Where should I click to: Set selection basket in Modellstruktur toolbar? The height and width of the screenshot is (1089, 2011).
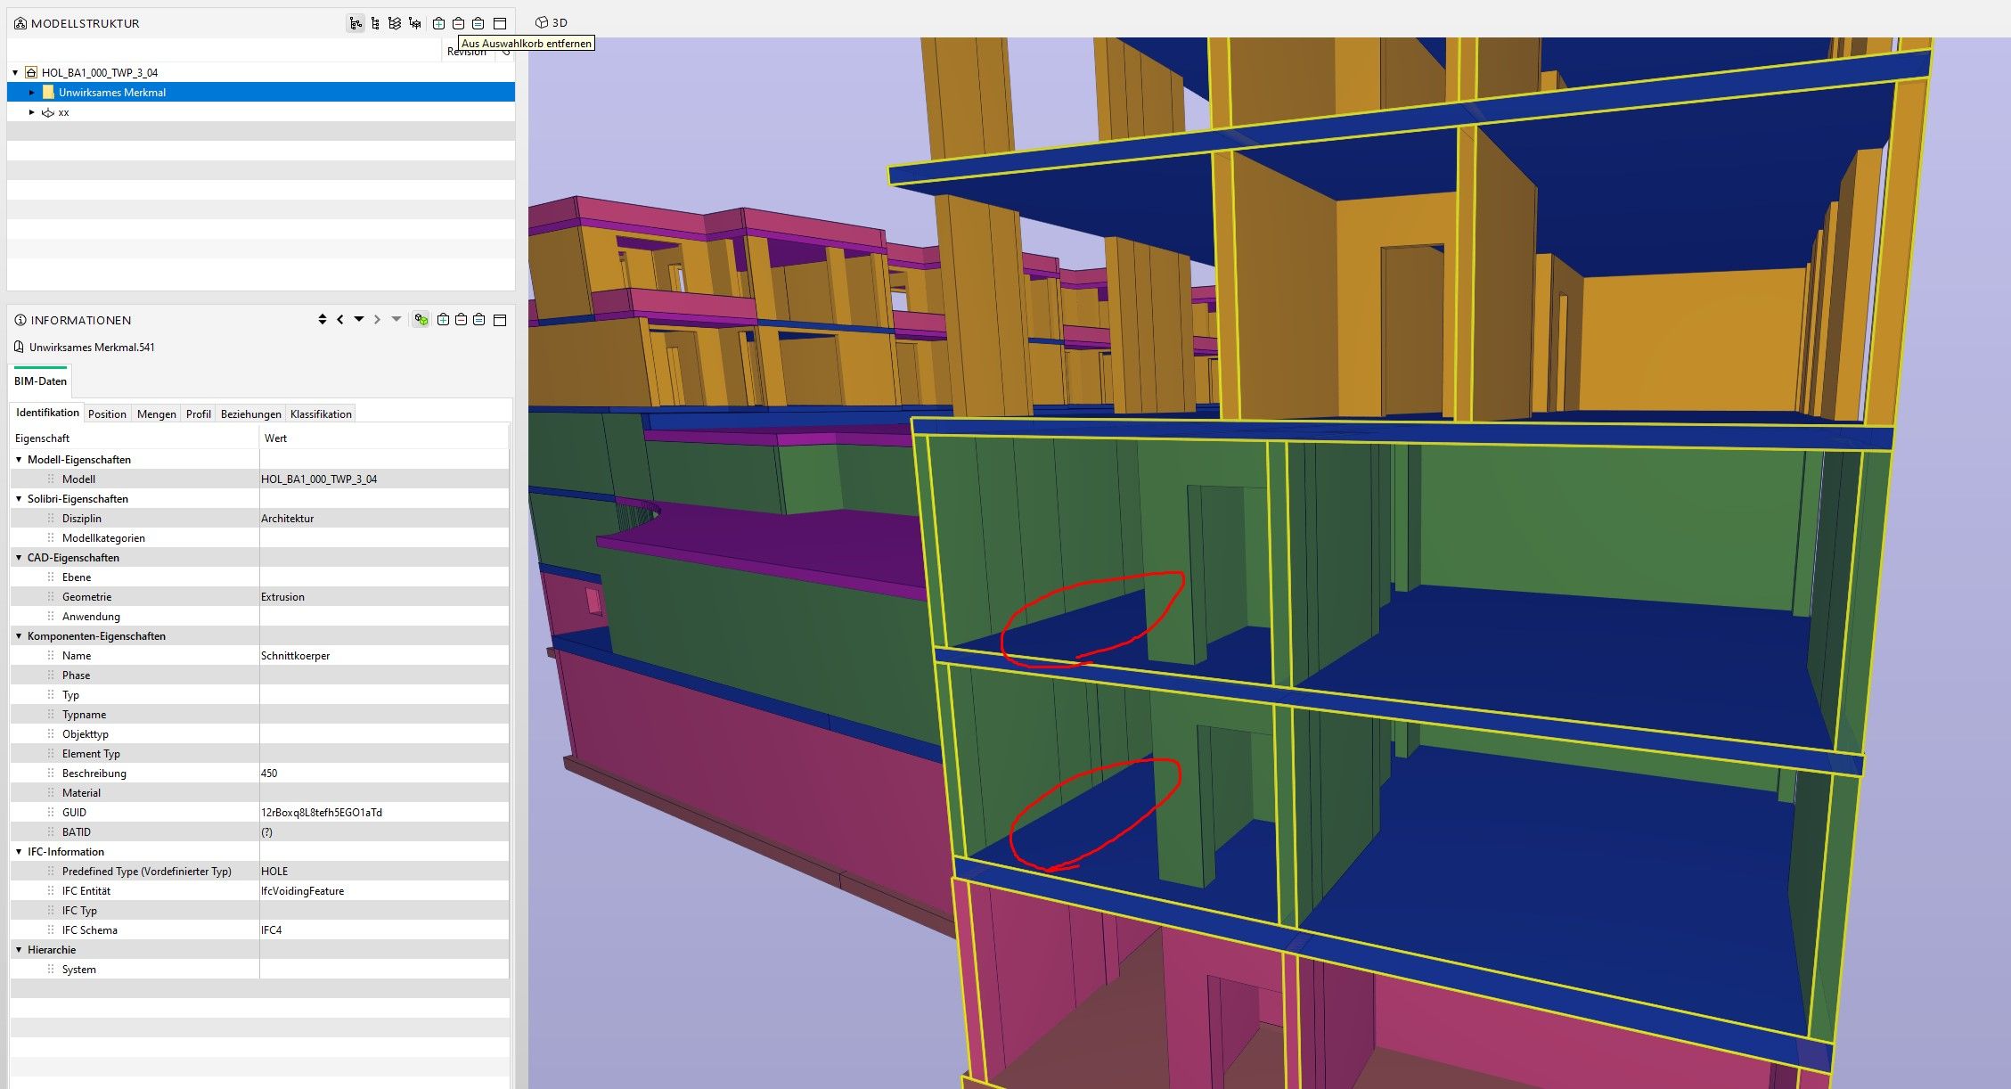click(x=478, y=23)
